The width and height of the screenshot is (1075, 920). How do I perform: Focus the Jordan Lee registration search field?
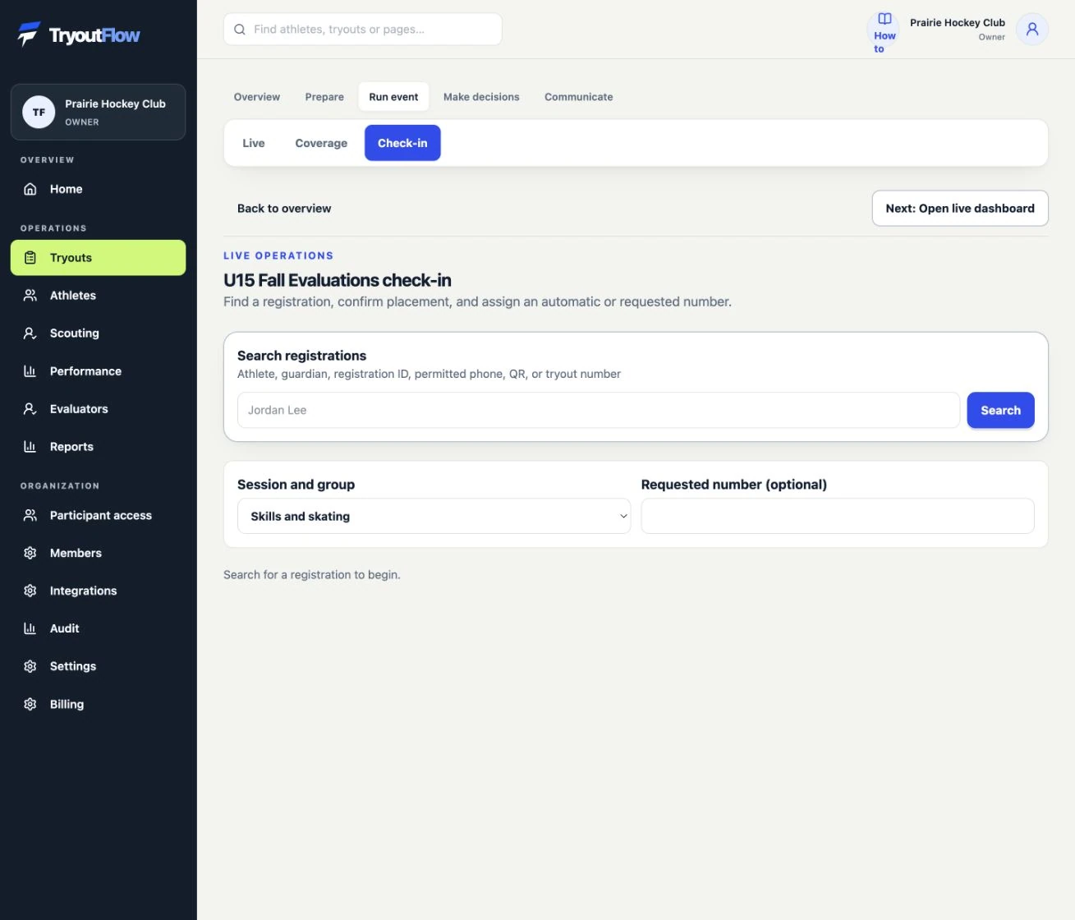(599, 411)
